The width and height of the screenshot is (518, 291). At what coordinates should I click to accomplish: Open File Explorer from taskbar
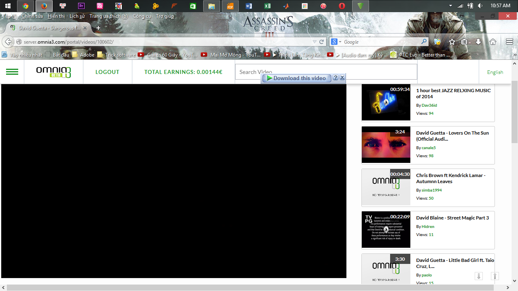(212, 6)
